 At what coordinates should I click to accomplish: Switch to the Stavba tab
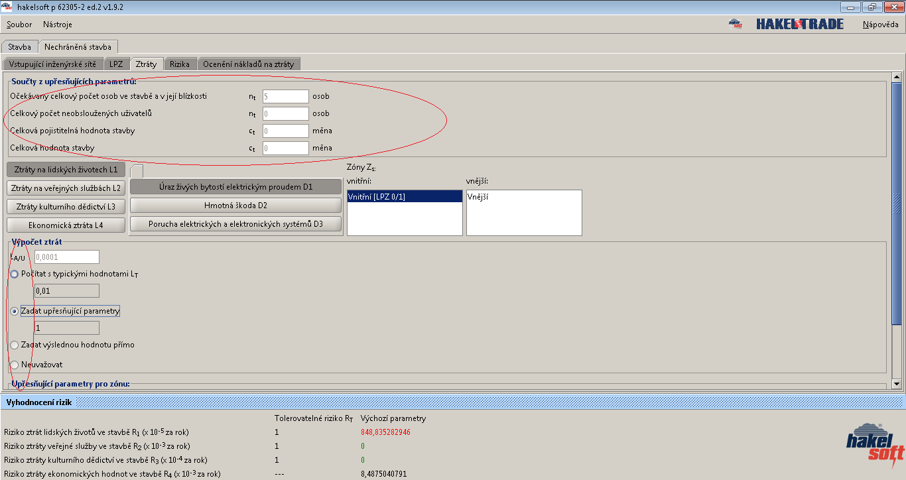[19, 47]
